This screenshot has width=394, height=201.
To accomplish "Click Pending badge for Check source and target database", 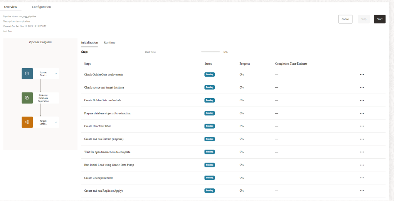I will [209, 87].
